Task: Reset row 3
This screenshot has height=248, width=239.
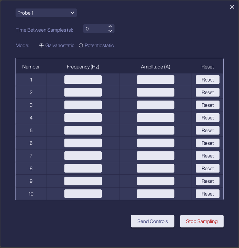Action: [208, 105]
